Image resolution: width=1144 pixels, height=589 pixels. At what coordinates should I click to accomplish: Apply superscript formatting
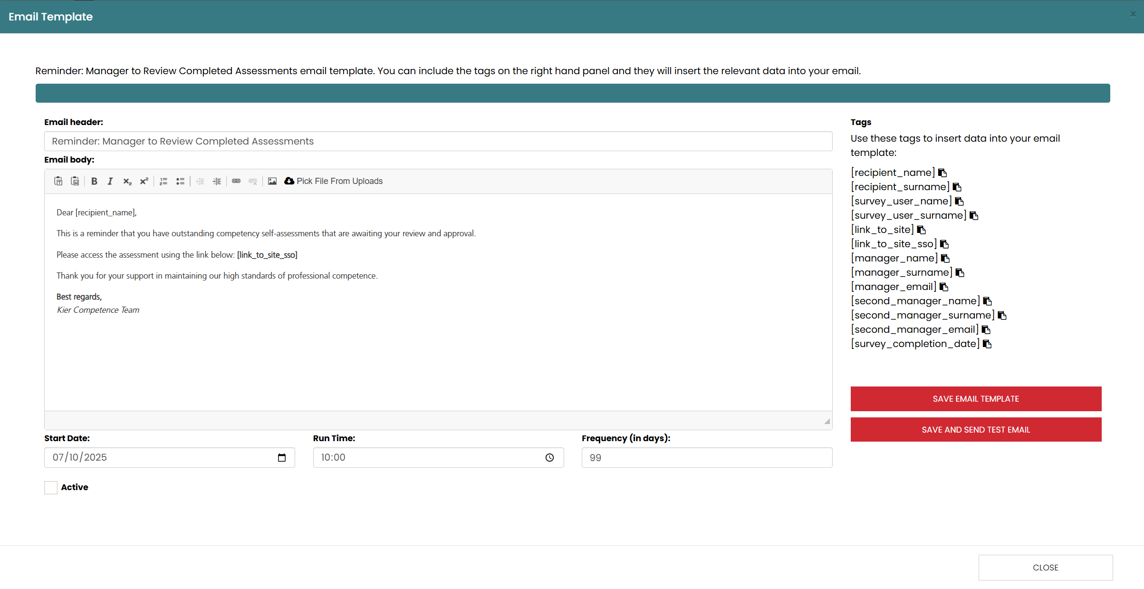(x=144, y=181)
